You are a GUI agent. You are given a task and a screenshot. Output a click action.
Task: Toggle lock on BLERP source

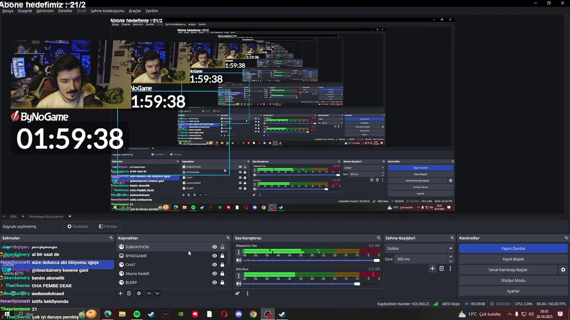[x=222, y=283]
